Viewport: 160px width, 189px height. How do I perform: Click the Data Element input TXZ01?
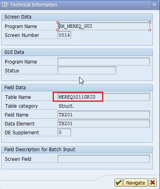[104, 123]
